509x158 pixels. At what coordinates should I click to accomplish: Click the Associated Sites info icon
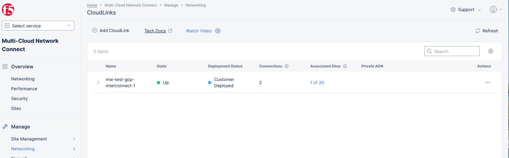(345, 66)
